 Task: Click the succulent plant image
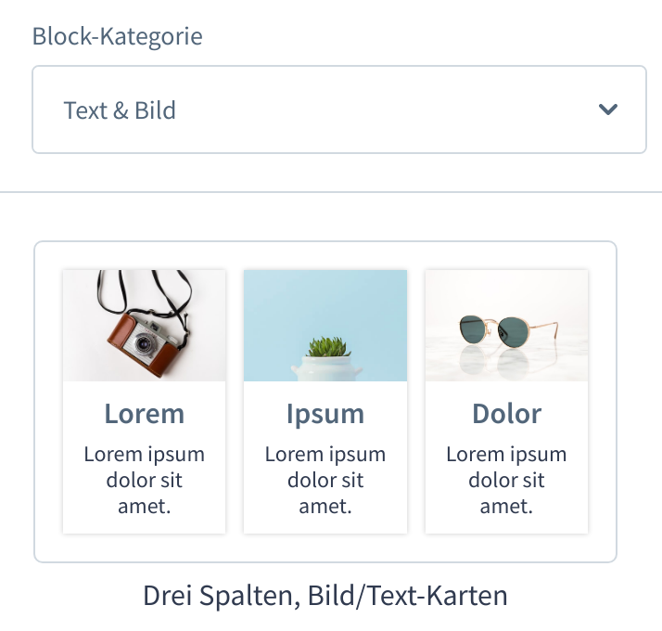click(325, 325)
